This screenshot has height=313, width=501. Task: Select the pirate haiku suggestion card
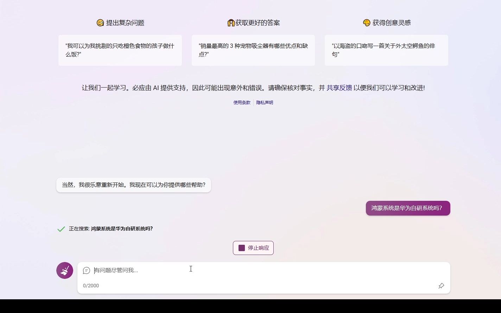click(x=386, y=50)
